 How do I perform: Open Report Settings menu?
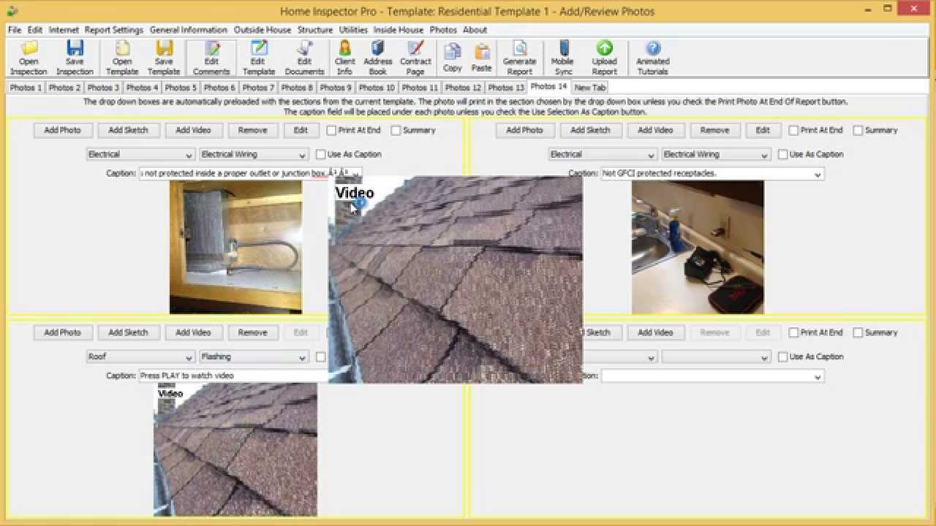click(113, 30)
